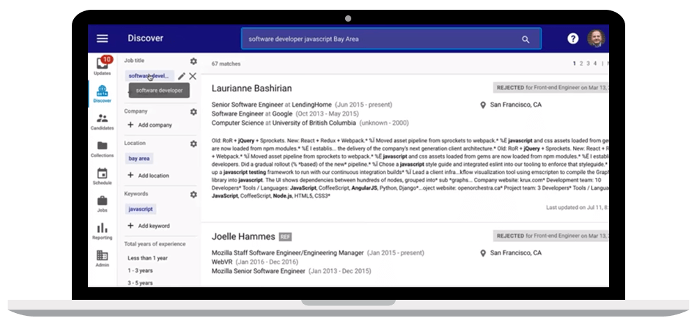This screenshot has width=697, height=327.
Task: Open Schedule calendar in sidebar
Action: [x=102, y=176]
